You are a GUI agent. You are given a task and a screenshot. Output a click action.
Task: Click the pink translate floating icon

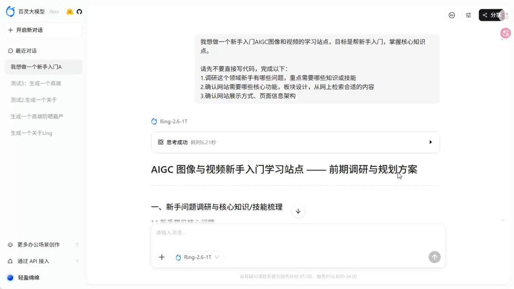[505, 33]
